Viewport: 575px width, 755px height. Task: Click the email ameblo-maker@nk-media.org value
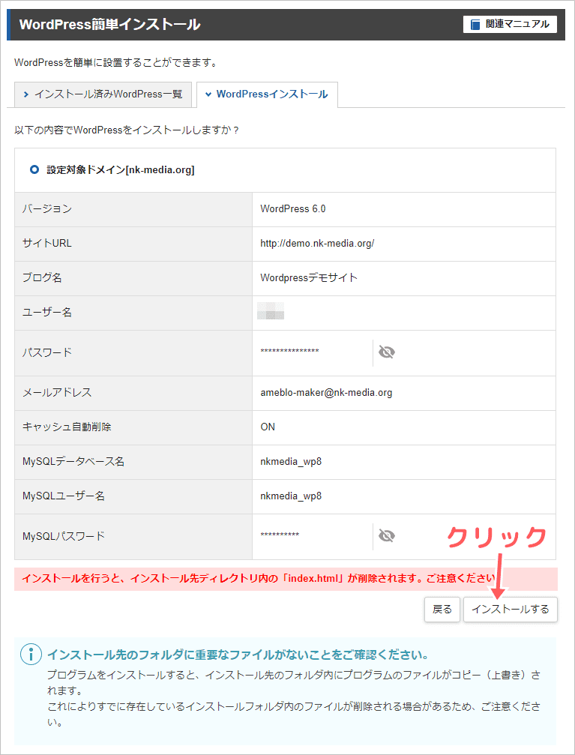(326, 392)
